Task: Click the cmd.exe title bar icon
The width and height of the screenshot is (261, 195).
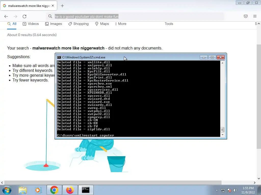Action: tap(59, 57)
